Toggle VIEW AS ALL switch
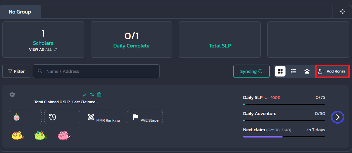352x153 pixels. coord(43,50)
